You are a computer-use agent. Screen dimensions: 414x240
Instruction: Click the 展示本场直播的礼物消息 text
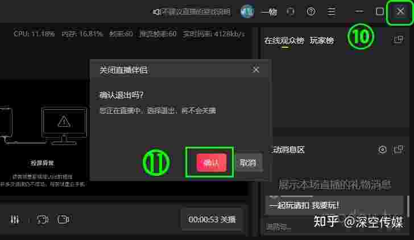pyautogui.click(x=334, y=185)
